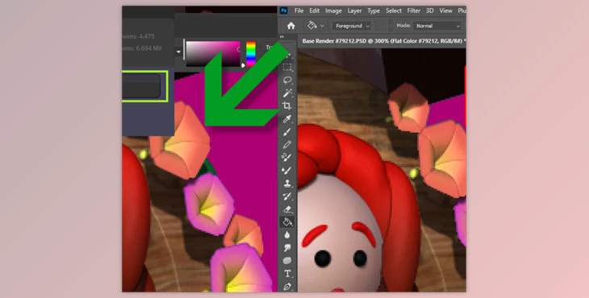Image resolution: width=589 pixels, height=298 pixels.
Task: Open the File menu
Action: tap(299, 10)
